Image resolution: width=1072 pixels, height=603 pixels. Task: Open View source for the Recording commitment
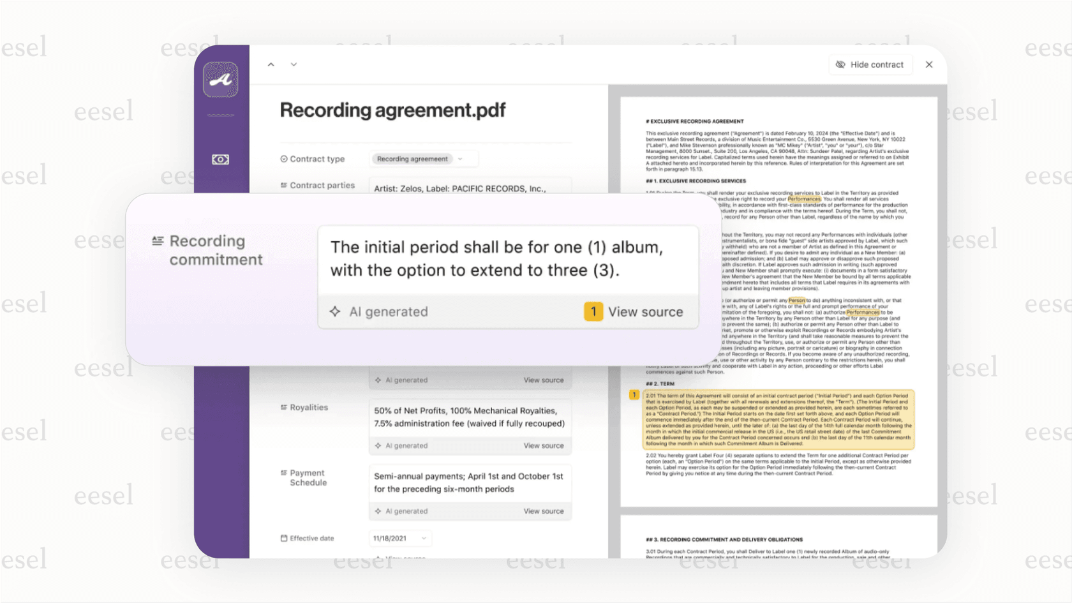pyautogui.click(x=646, y=311)
